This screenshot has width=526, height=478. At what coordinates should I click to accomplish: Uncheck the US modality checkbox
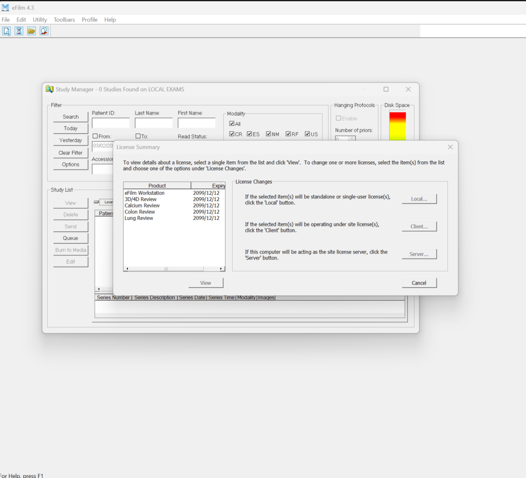pyautogui.click(x=307, y=134)
